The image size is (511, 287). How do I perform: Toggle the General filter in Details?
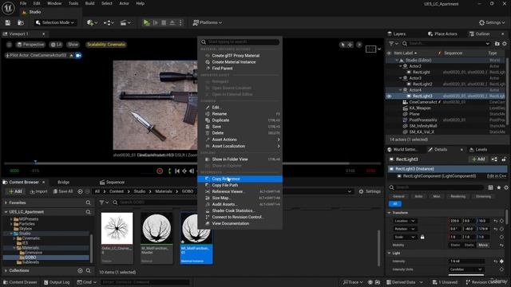click(398, 196)
